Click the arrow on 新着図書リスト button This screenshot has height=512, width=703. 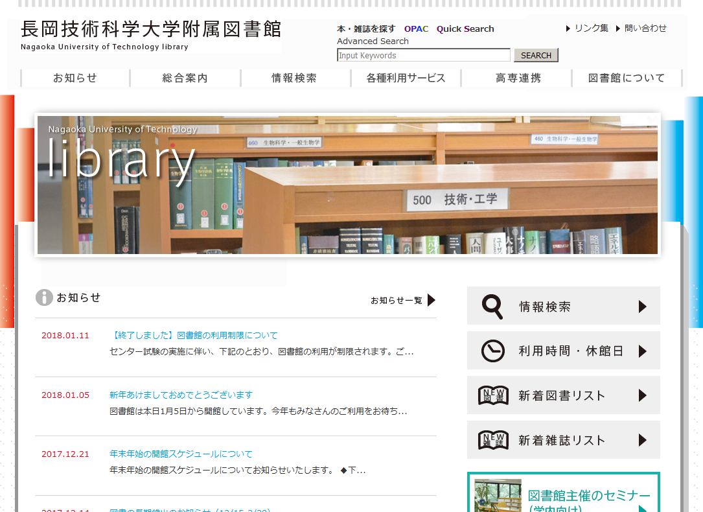tap(643, 395)
